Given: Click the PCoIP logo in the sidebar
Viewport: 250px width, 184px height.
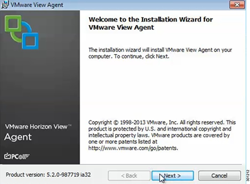Looking at the screenshot, I should (x=17, y=156).
